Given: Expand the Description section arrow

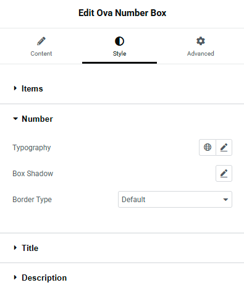Looking at the screenshot, I should click(15, 278).
